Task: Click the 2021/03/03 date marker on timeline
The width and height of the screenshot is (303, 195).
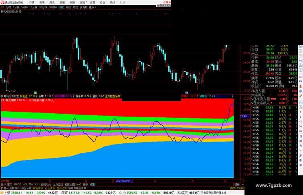Action: click(124, 181)
